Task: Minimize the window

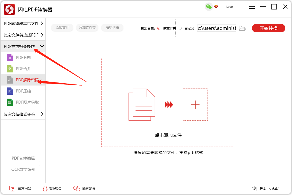Action: pos(263,7)
